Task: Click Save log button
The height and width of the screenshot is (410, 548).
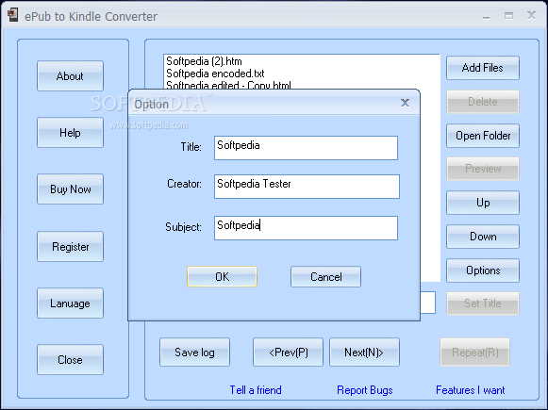Action: [x=194, y=352]
